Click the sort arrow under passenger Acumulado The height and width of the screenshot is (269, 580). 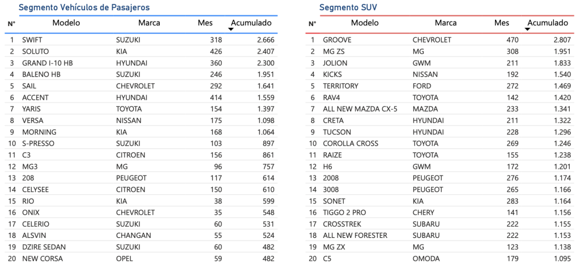pos(231,29)
